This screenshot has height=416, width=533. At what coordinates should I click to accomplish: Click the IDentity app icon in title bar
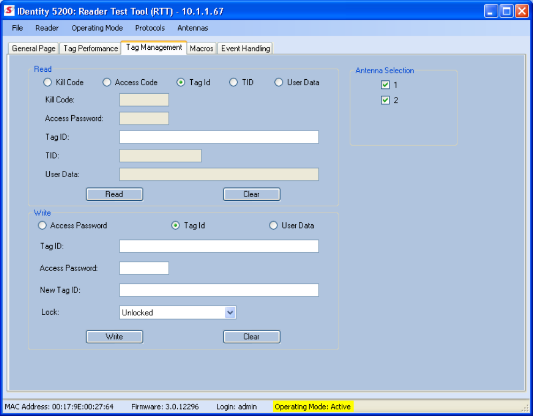pyautogui.click(x=9, y=11)
